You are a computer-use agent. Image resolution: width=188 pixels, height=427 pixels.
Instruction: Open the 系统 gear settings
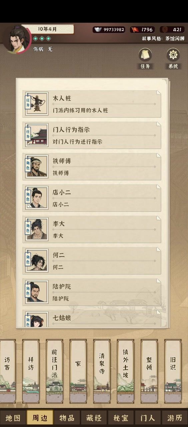pyautogui.click(x=173, y=55)
